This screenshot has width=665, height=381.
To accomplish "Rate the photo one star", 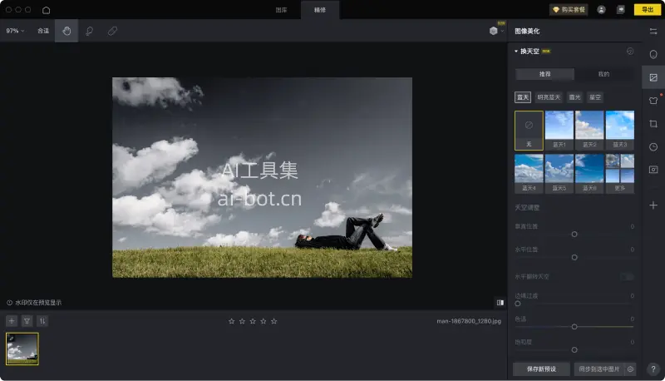I will [232, 321].
